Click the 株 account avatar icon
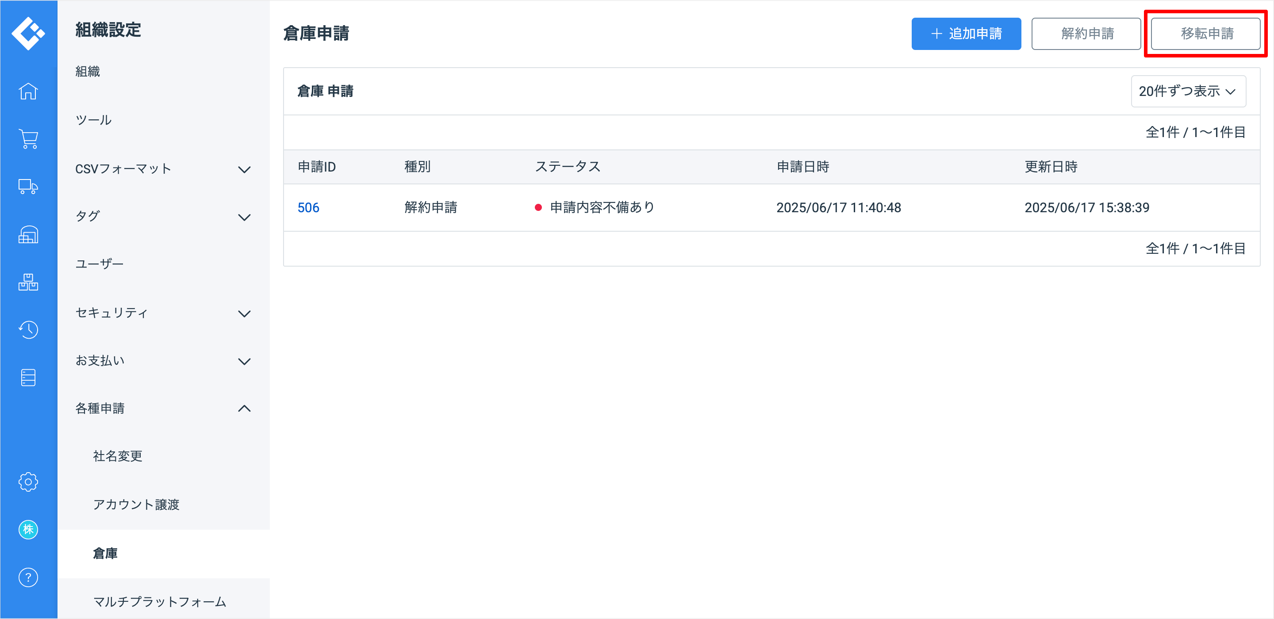Viewport: 1274px width, 619px height. pyautogui.click(x=28, y=530)
